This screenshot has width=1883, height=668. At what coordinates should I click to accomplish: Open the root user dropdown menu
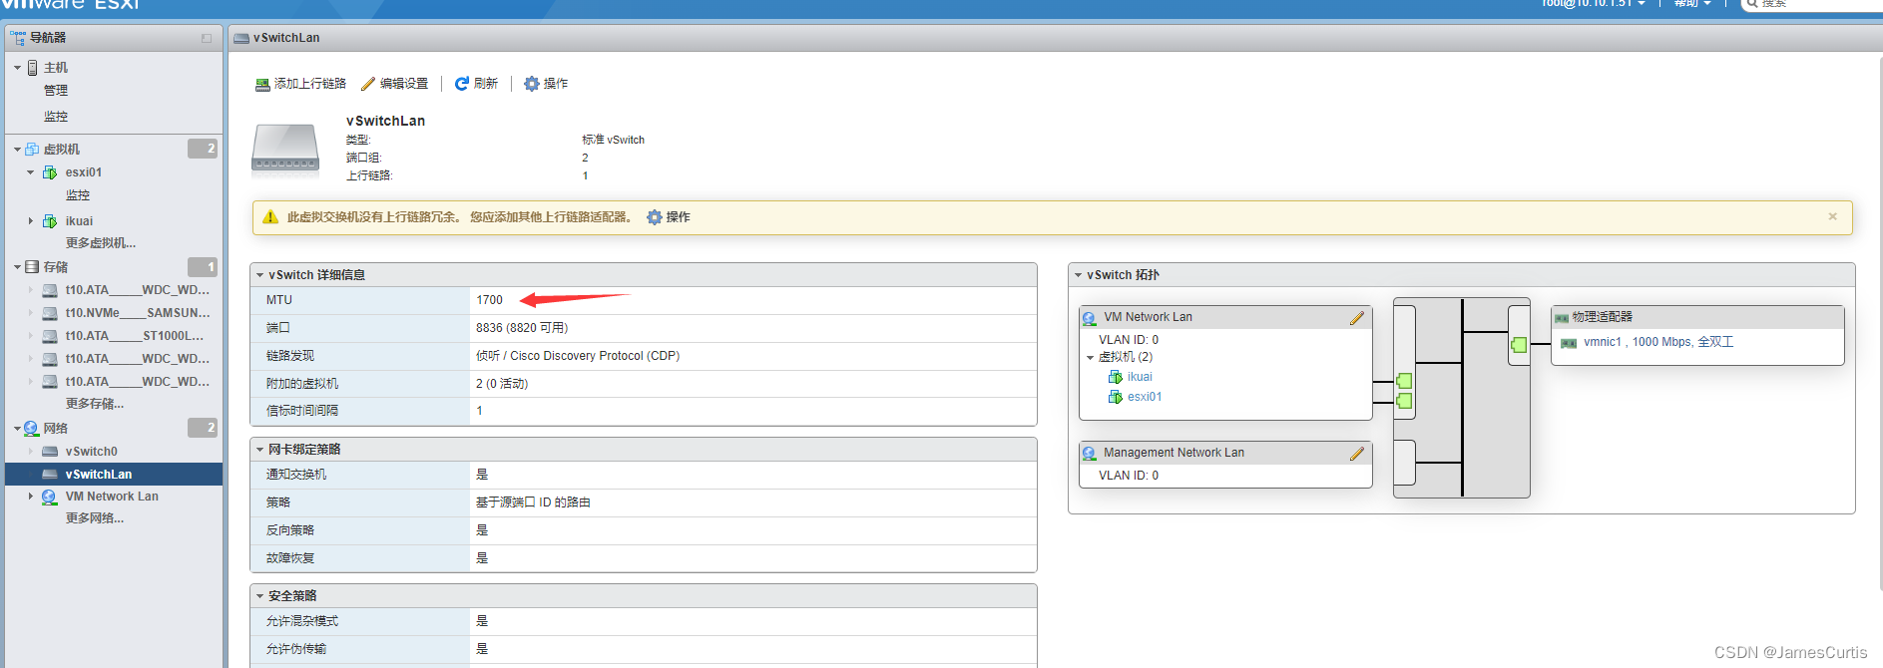coord(1594,4)
